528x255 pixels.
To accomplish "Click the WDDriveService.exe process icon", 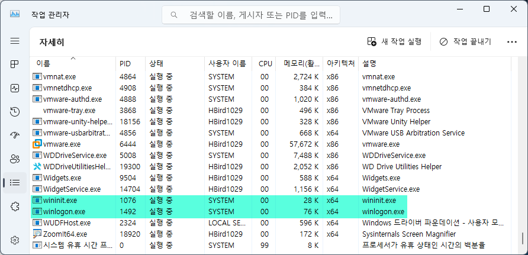I will (x=37, y=156).
